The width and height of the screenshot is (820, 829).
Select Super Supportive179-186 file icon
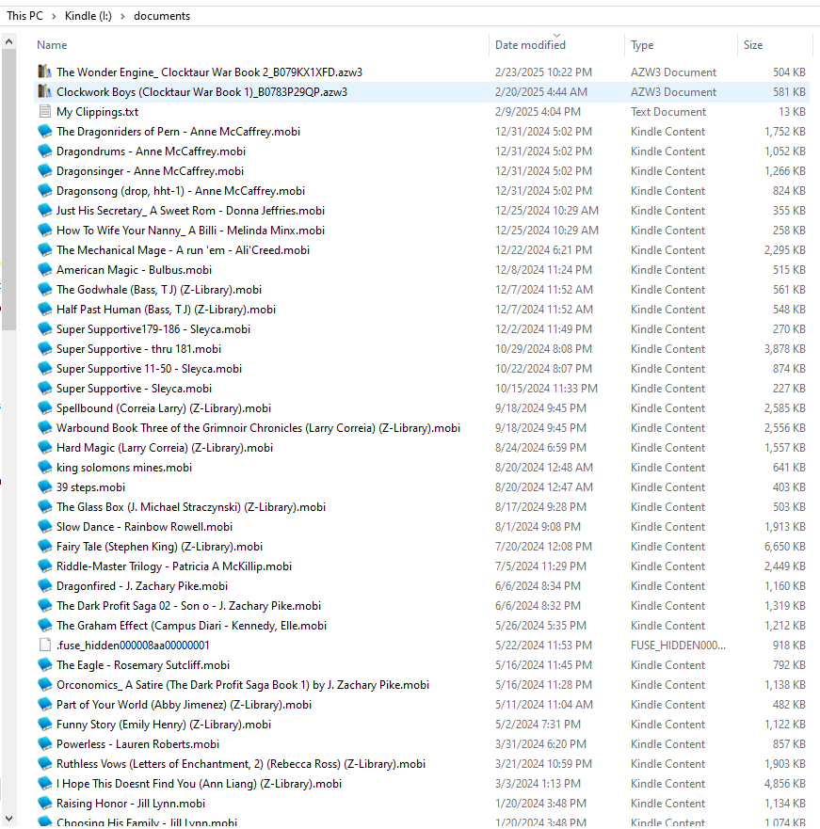pos(45,328)
